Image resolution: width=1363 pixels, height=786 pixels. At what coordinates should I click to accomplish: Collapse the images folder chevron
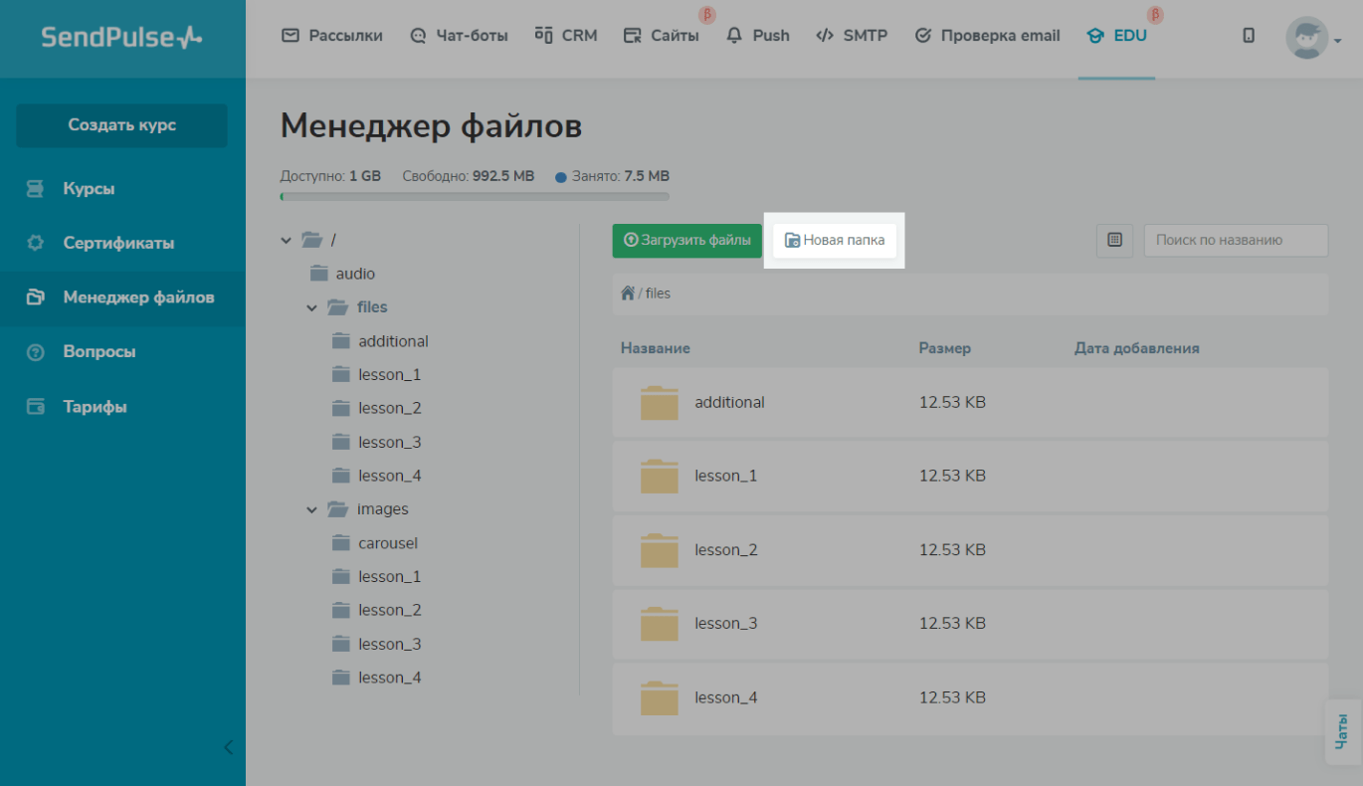[x=312, y=509]
